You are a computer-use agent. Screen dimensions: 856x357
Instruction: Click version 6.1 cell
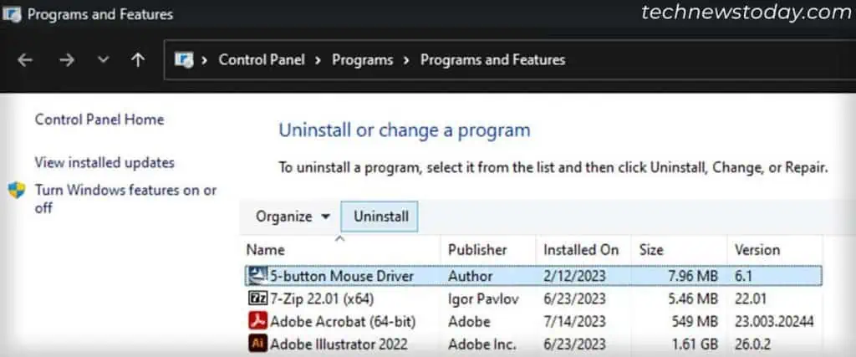point(743,276)
